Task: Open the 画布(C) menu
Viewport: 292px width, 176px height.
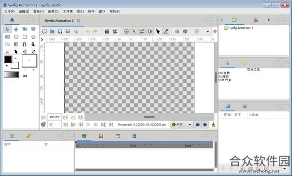Action: [53, 12]
